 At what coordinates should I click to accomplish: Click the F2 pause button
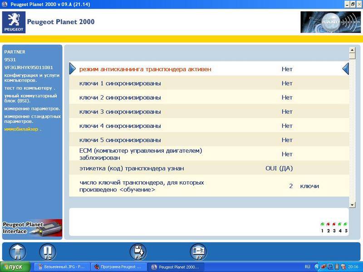click(x=47, y=251)
